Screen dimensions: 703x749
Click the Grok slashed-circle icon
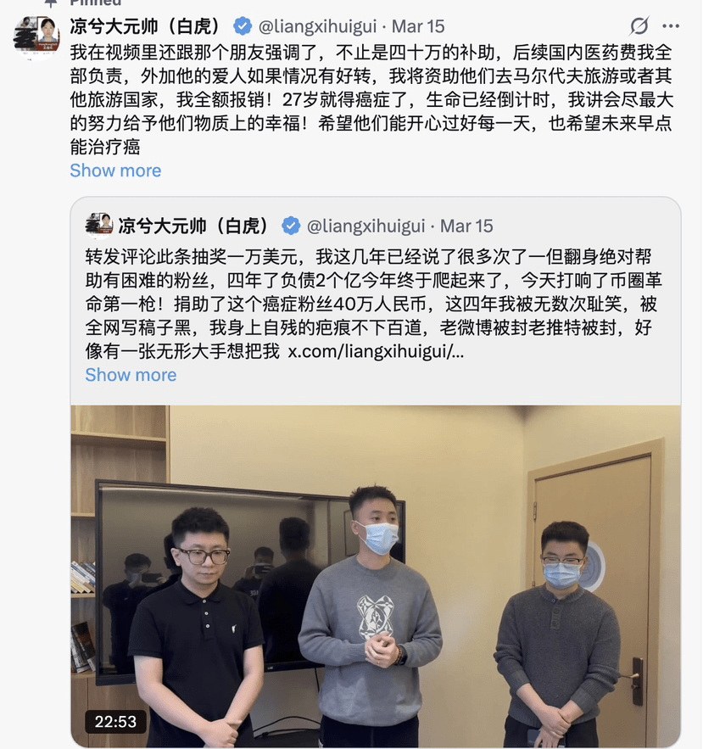coord(639,25)
